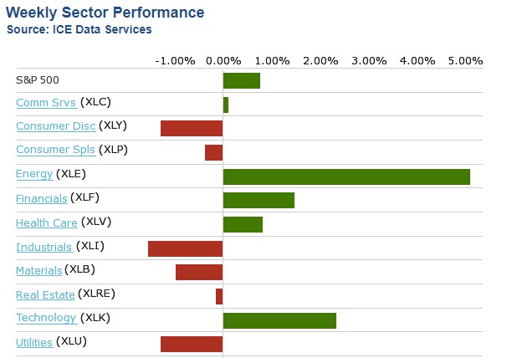
Task: Click the Consumer Spls link
Action: pyautogui.click(x=55, y=151)
